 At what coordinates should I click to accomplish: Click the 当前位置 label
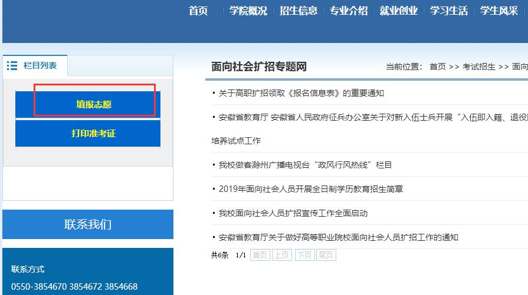coord(404,67)
